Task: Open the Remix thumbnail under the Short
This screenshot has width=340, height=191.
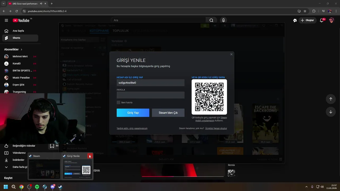Action: tap(231, 173)
